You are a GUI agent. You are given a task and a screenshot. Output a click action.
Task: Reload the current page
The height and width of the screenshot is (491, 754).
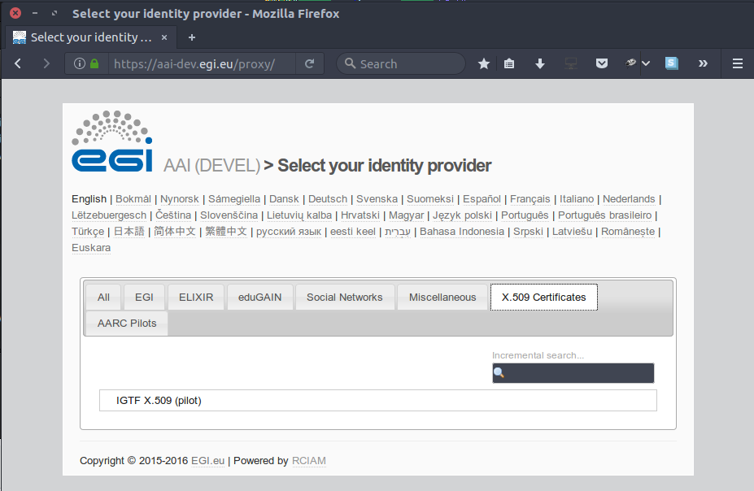(309, 63)
